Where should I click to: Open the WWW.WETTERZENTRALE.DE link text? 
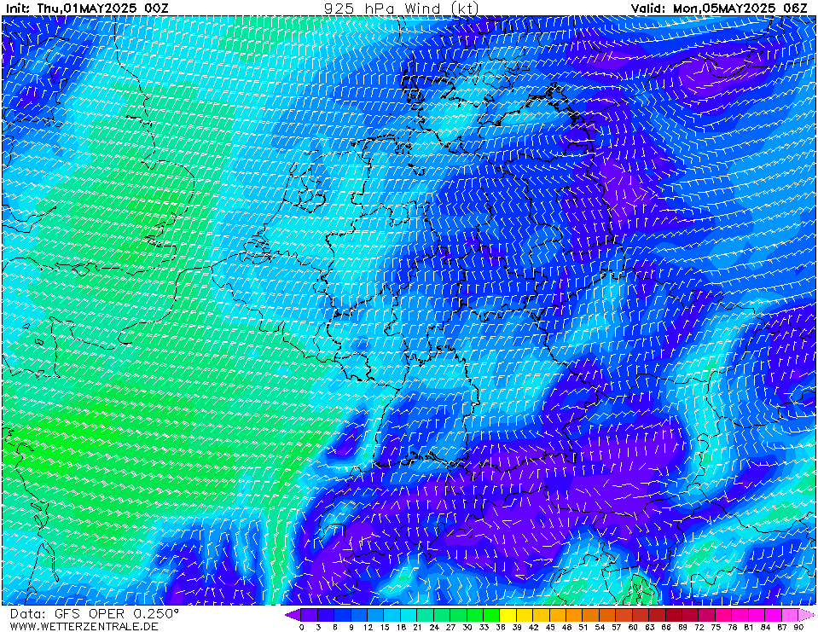(84, 626)
